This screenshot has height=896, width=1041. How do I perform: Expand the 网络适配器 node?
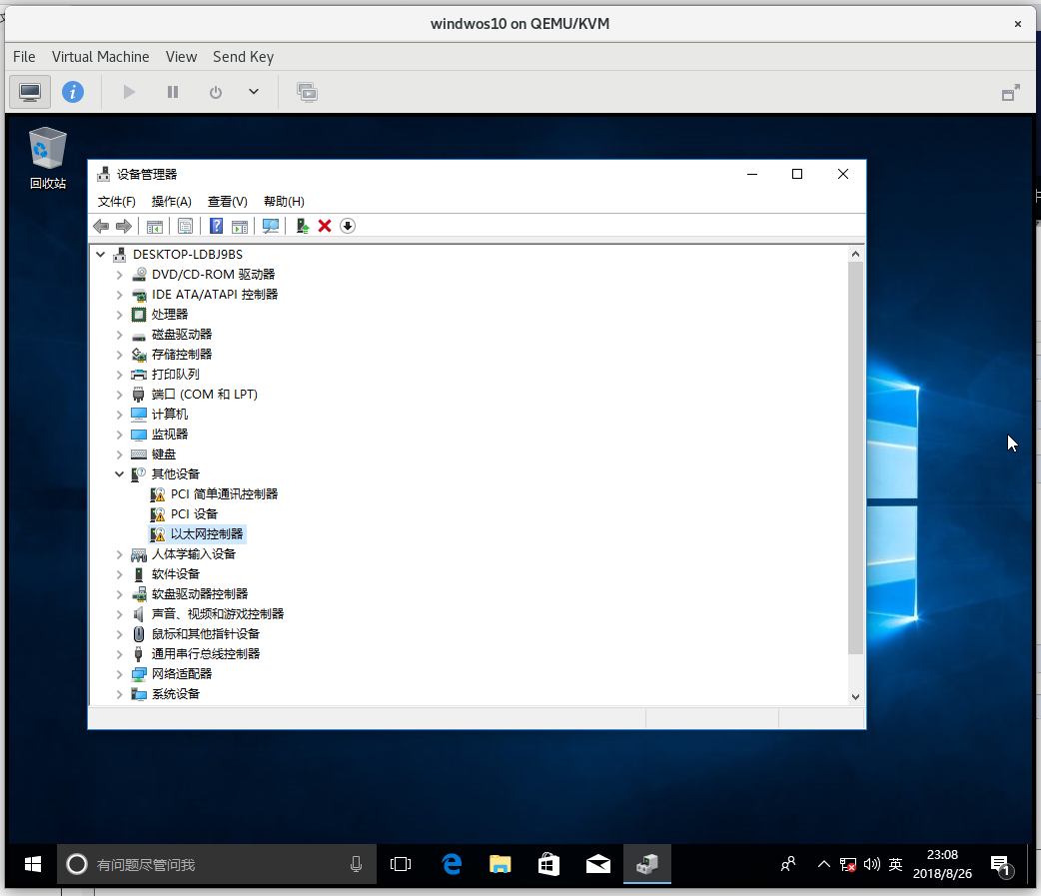(120, 674)
